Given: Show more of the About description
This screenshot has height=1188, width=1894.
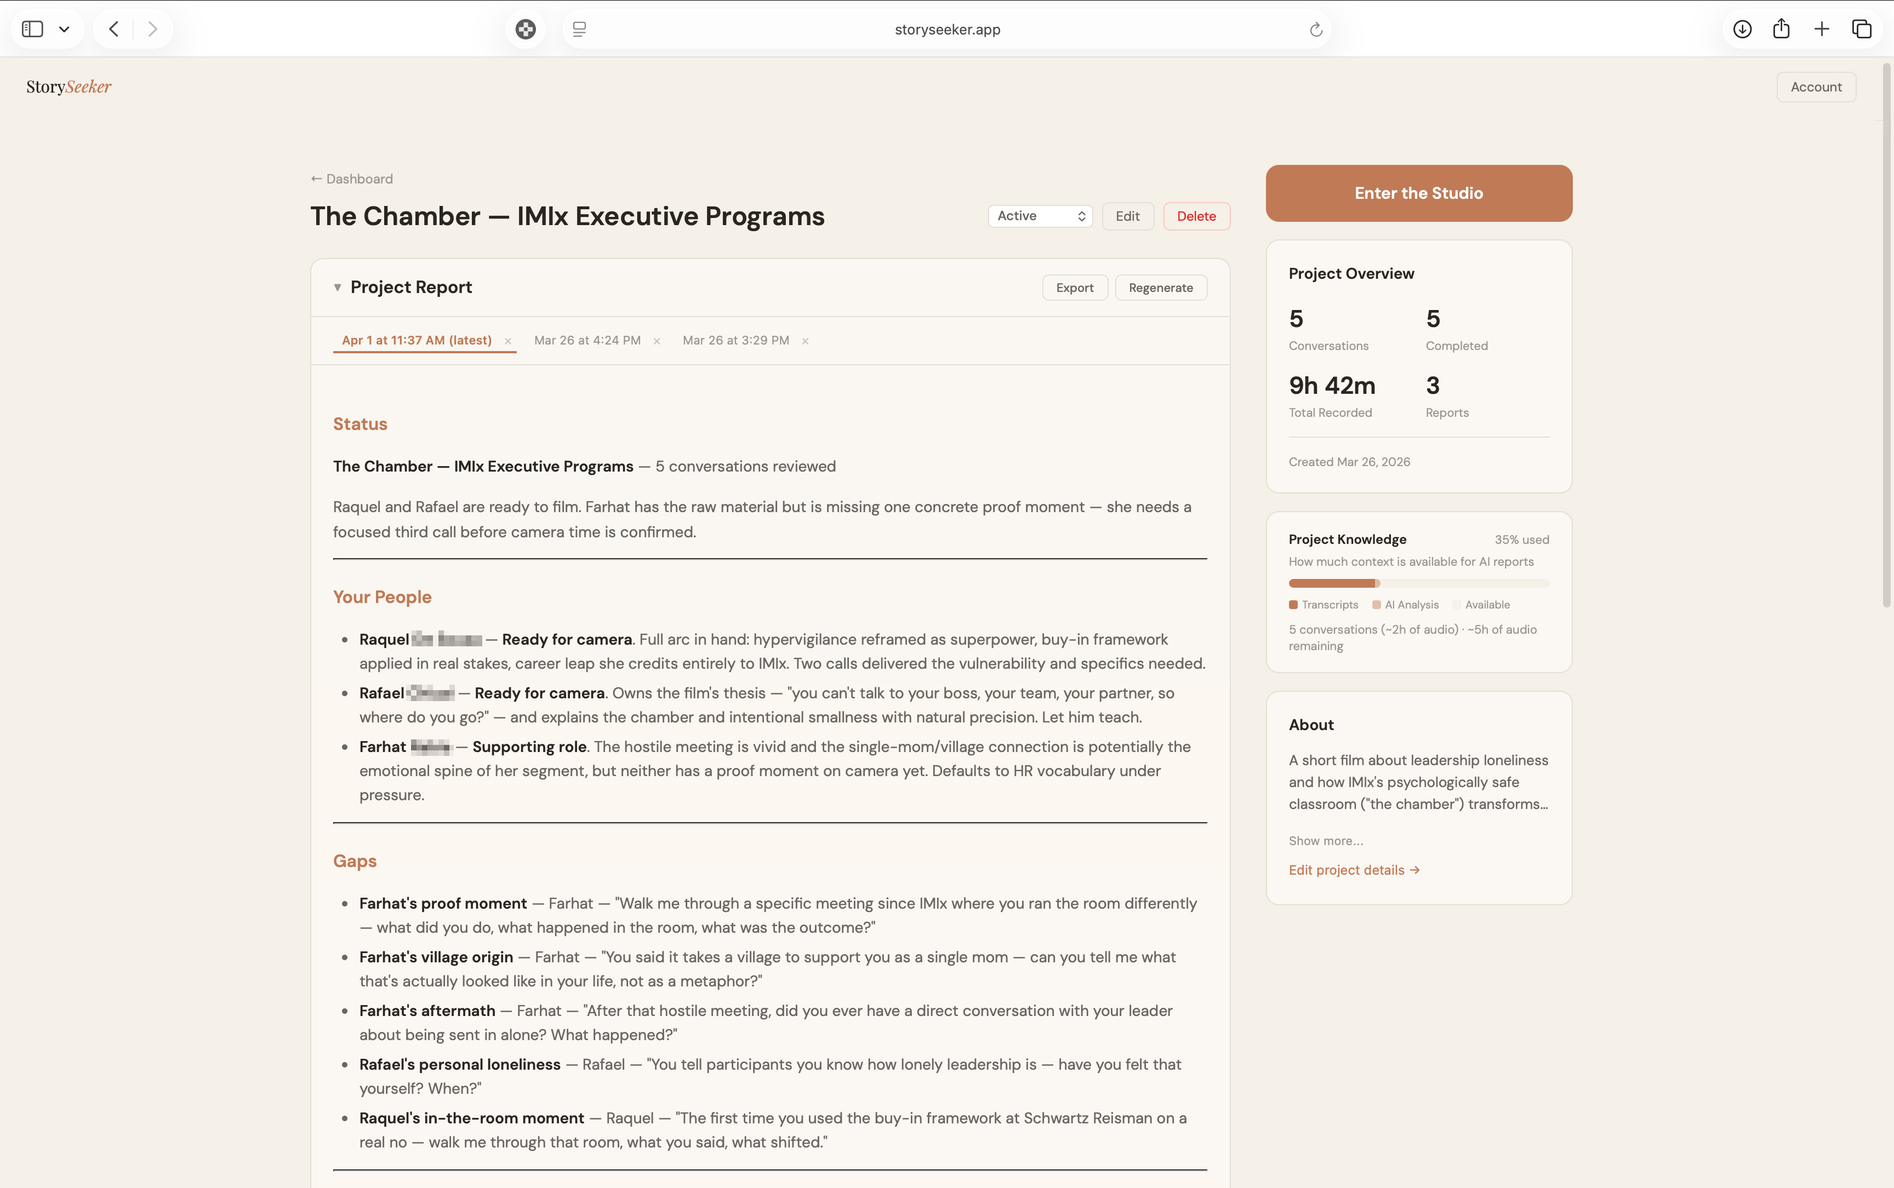Looking at the screenshot, I should click(x=1325, y=840).
